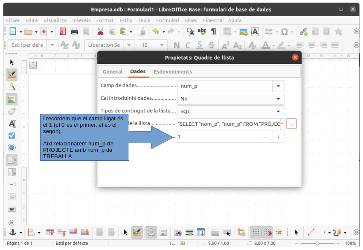This screenshot has height=250, width=363.
Task: Open font size dropdown
Action: pyautogui.click(x=162, y=45)
